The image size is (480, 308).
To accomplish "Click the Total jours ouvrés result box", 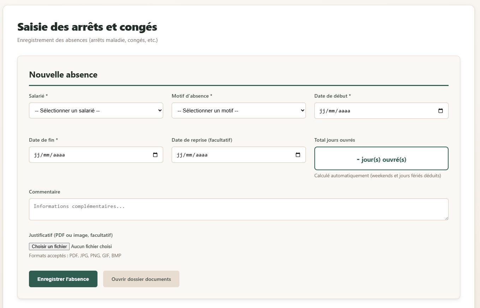I will coord(381,159).
